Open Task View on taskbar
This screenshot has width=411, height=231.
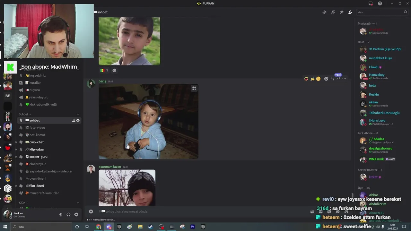87,227
